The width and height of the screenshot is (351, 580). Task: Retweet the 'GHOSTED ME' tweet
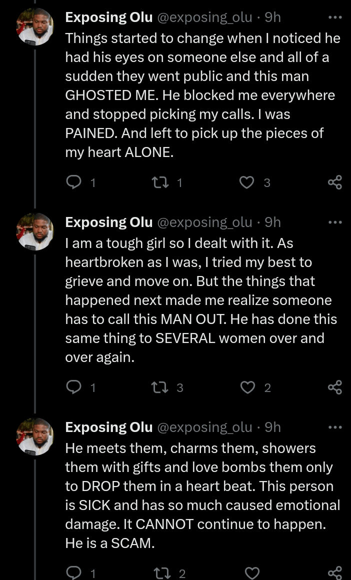point(162,182)
